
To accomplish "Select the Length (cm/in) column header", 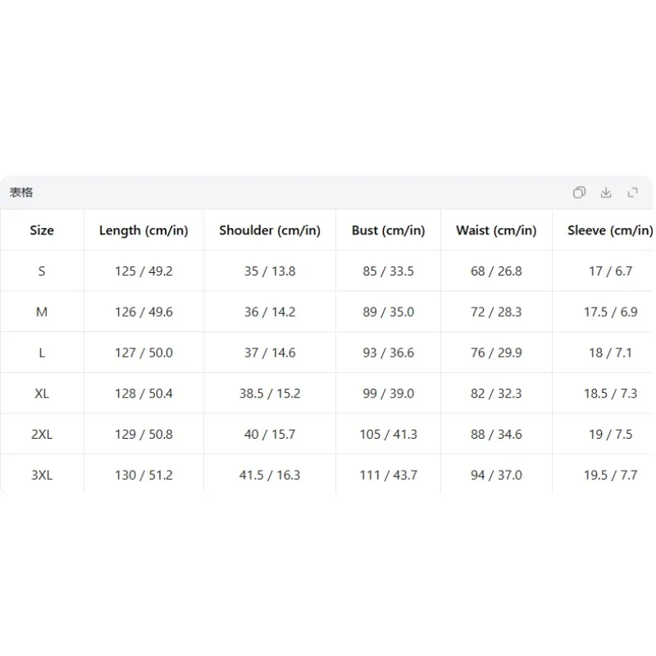I will [143, 230].
